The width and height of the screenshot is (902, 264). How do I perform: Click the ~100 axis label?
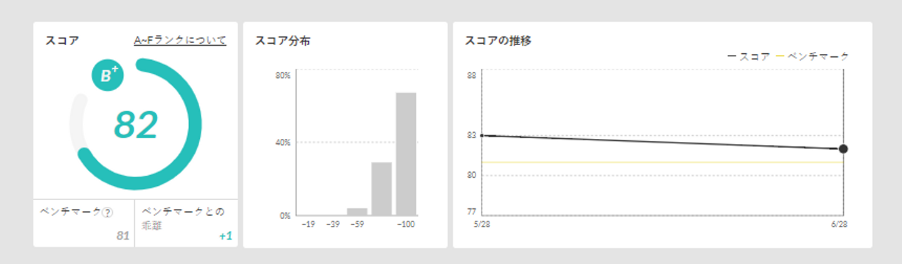(406, 224)
